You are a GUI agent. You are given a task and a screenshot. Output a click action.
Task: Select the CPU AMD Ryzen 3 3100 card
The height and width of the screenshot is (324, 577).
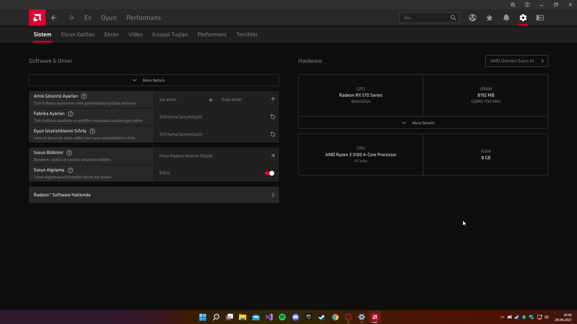click(x=361, y=155)
